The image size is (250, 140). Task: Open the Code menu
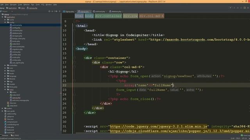tap(20, 5)
